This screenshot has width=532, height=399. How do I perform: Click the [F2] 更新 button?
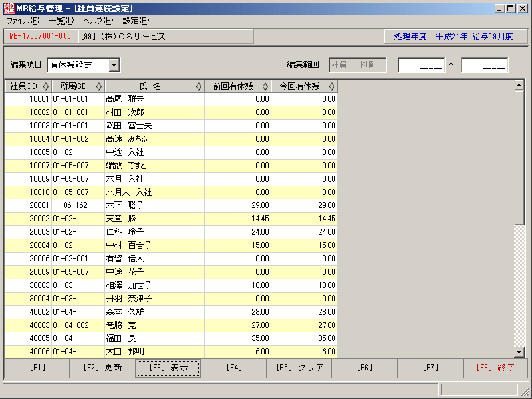pyautogui.click(x=102, y=368)
